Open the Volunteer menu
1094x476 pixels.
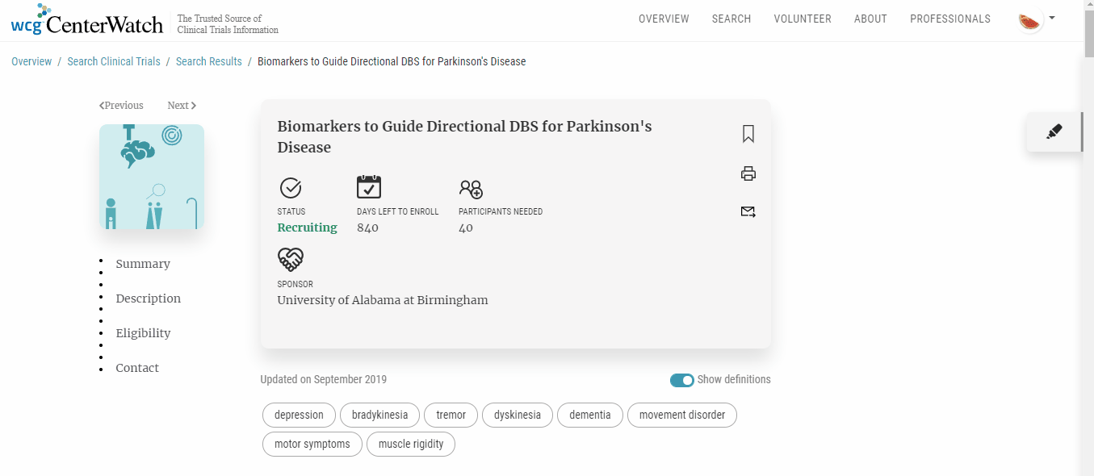pos(802,19)
